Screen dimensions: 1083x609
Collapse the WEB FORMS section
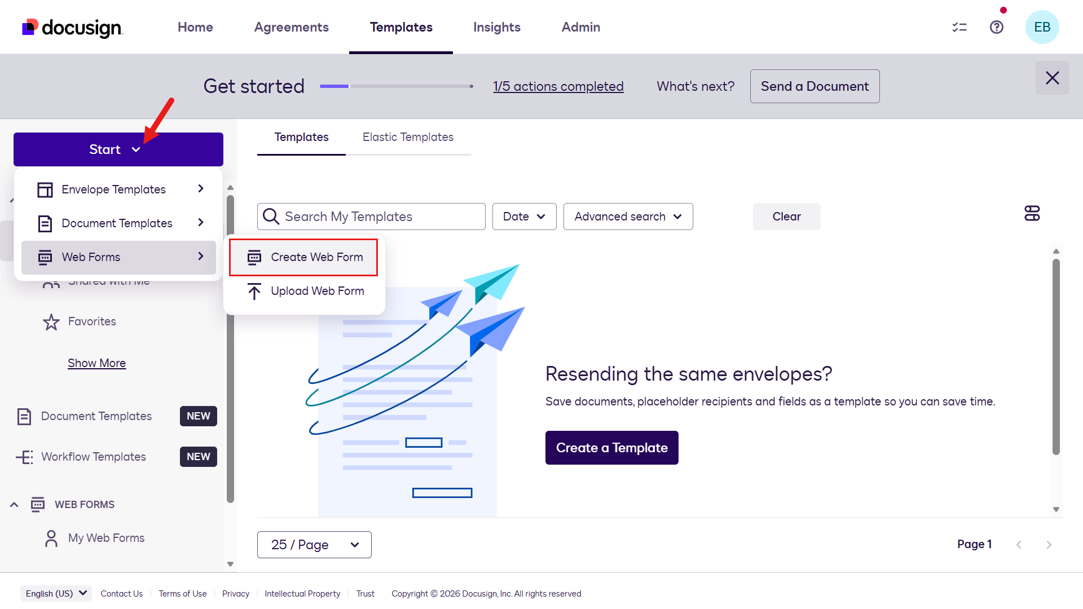pos(14,505)
